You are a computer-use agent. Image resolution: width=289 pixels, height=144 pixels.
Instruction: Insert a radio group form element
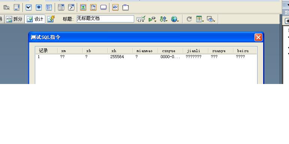(49, 7)
